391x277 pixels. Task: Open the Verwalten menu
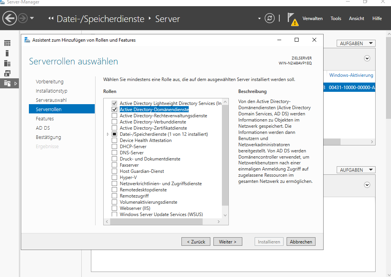pos(312,19)
